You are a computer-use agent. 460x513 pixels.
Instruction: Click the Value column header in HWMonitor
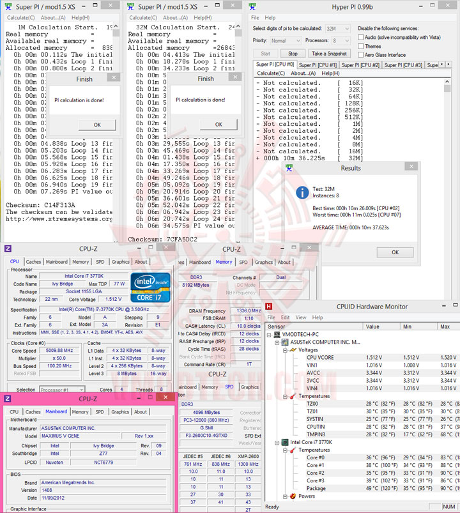click(381, 326)
